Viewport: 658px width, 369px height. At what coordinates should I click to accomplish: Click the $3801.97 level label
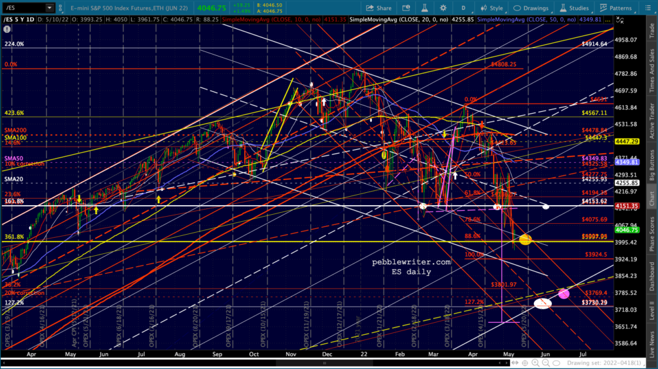pyautogui.click(x=504, y=285)
